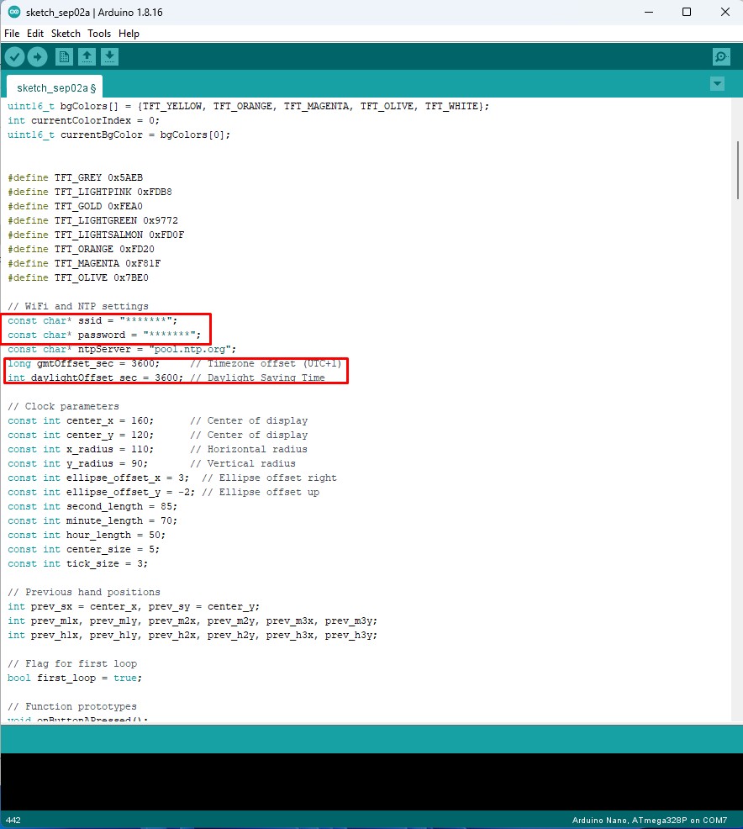Open the Help menu
This screenshot has width=743, height=829.
[x=129, y=34]
